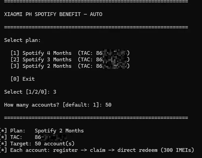Click the 'Target: 50 account(s)' status line

(x=37, y=144)
